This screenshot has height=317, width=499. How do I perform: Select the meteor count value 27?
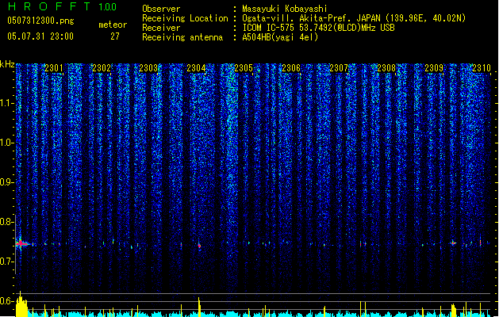pyautogui.click(x=115, y=36)
